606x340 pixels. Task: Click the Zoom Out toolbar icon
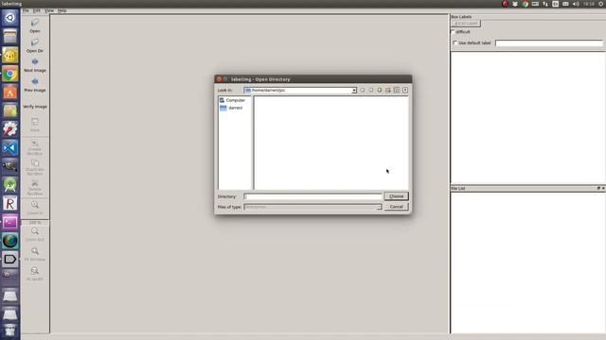click(x=35, y=234)
